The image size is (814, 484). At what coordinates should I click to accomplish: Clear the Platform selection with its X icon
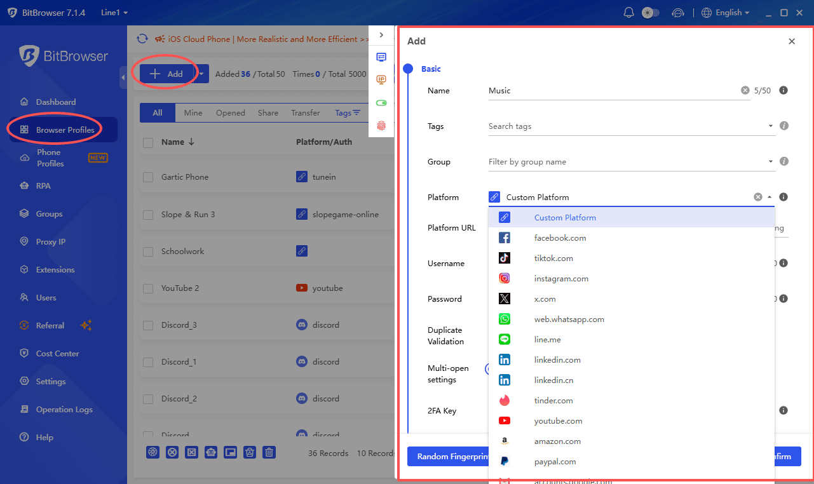tap(757, 197)
